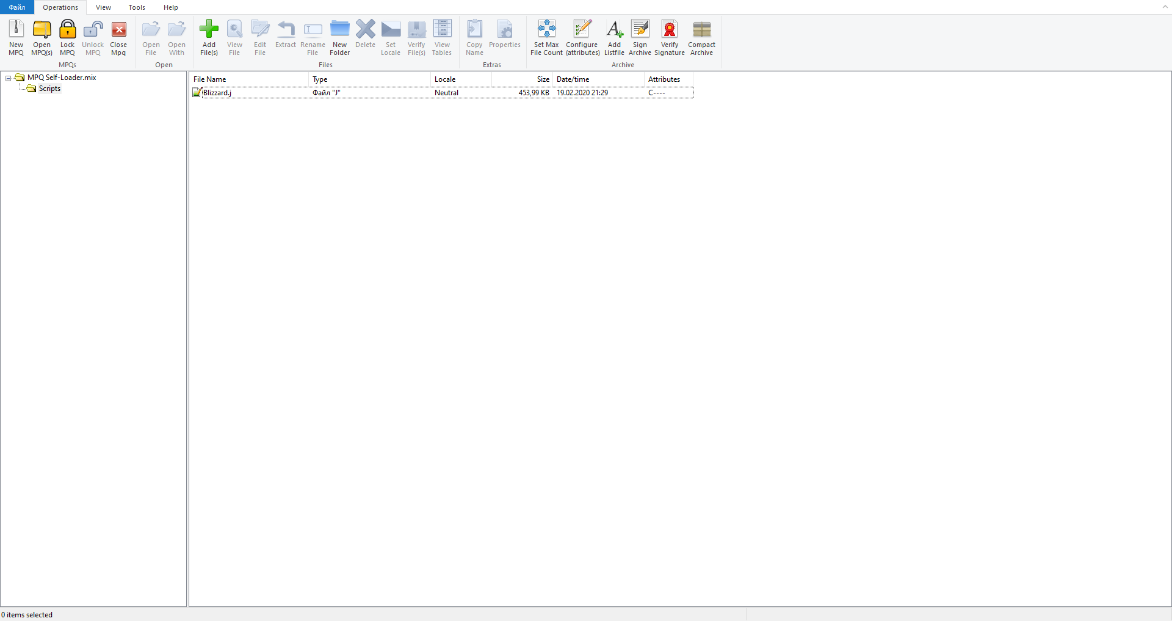The width and height of the screenshot is (1172, 621).
Task: Sort by File Name column
Action: 249,79
